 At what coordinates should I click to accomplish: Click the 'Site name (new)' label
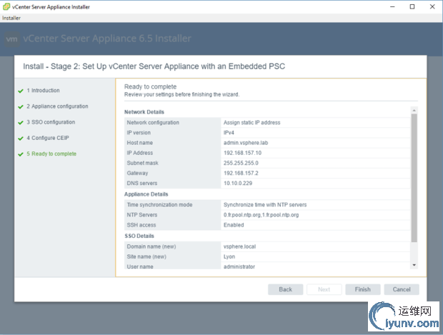tap(146, 256)
